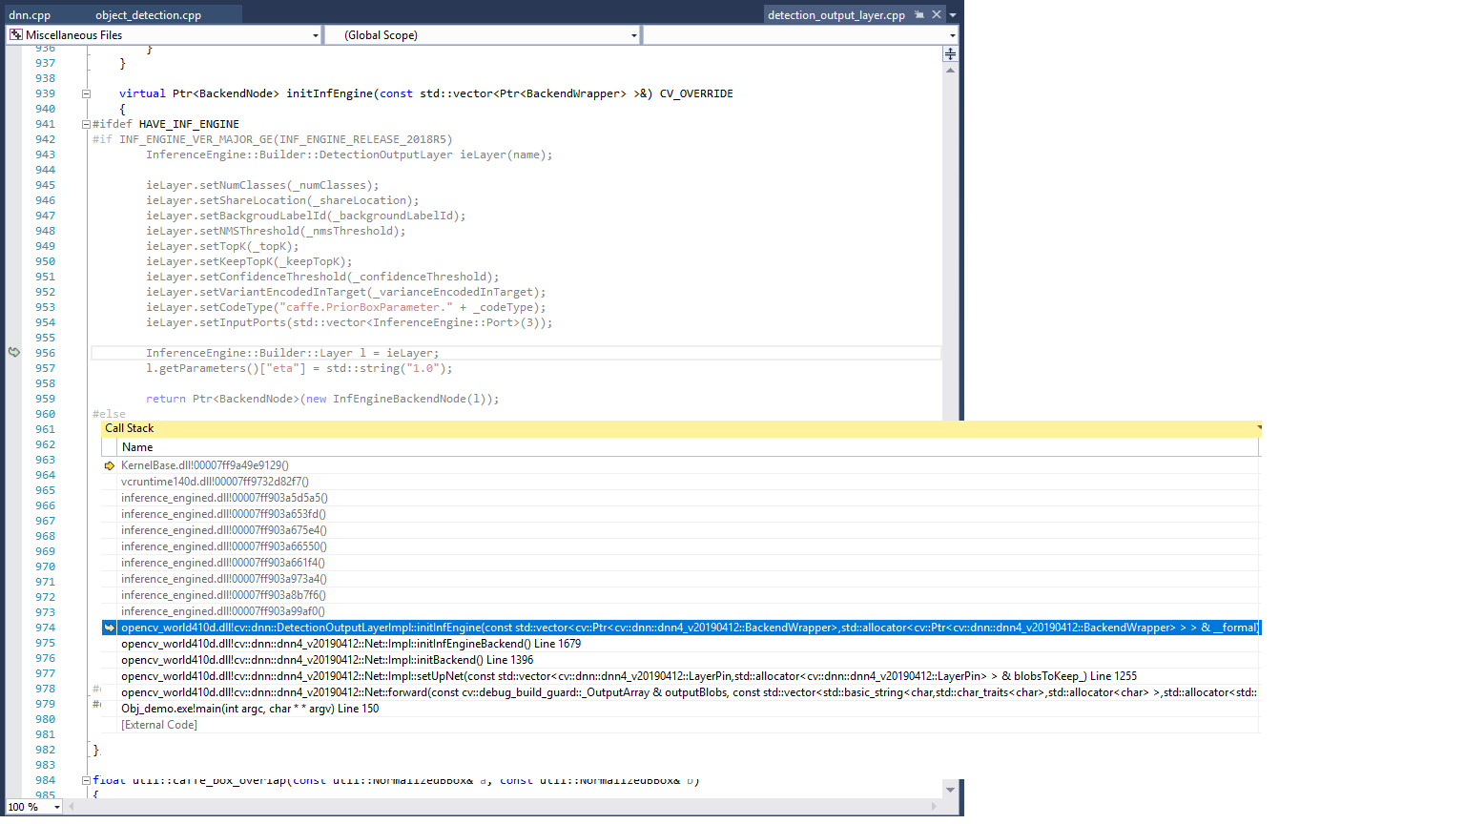Switch to the object_detection.cpp tab
Viewport: 1465px width, 824px height.
(149, 15)
